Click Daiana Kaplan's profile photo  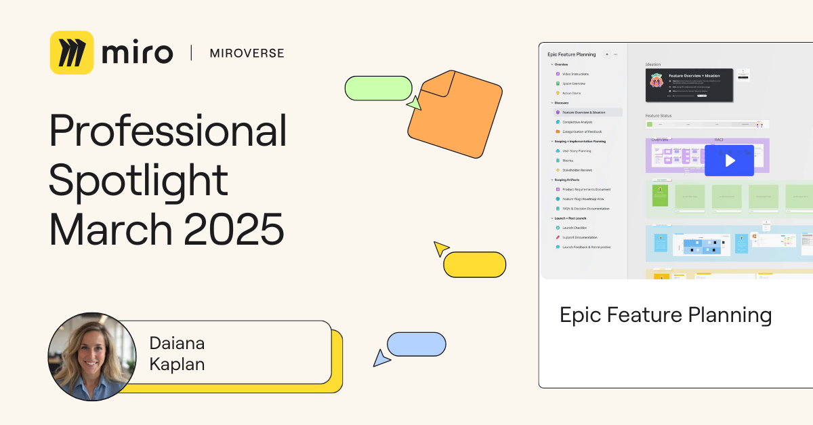coord(91,357)
